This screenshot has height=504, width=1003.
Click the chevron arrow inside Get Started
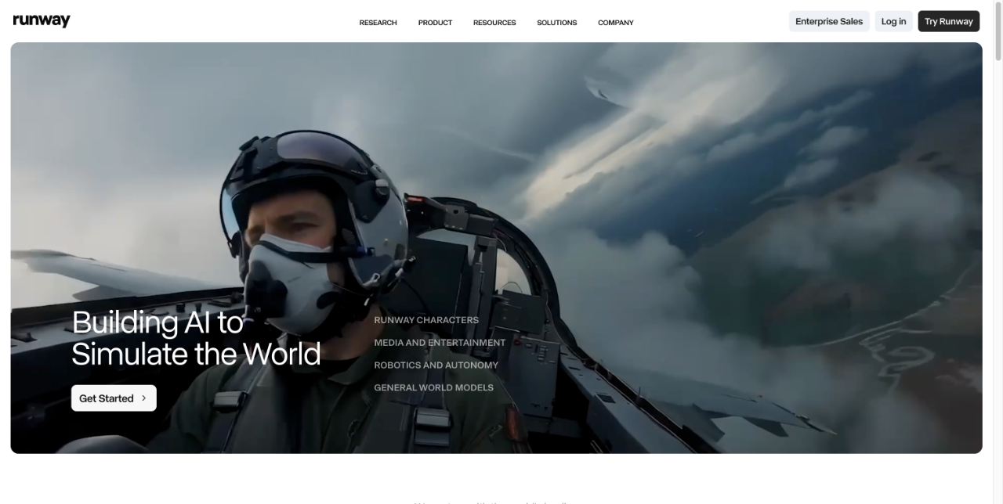144,398
